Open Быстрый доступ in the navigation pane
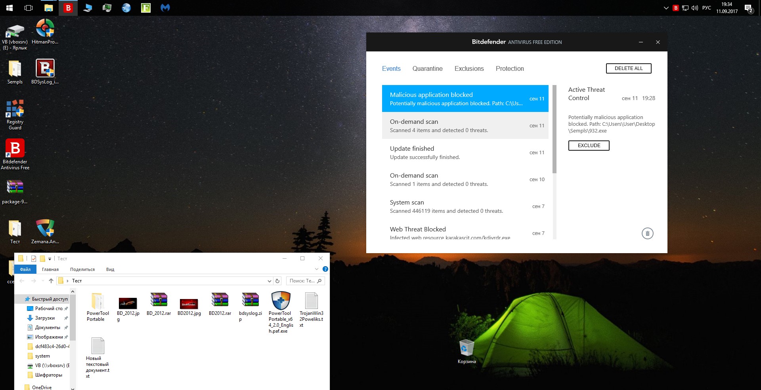761x390 pixels. [50, 299]
